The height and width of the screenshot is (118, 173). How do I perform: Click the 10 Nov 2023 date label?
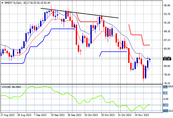(142, 115)
